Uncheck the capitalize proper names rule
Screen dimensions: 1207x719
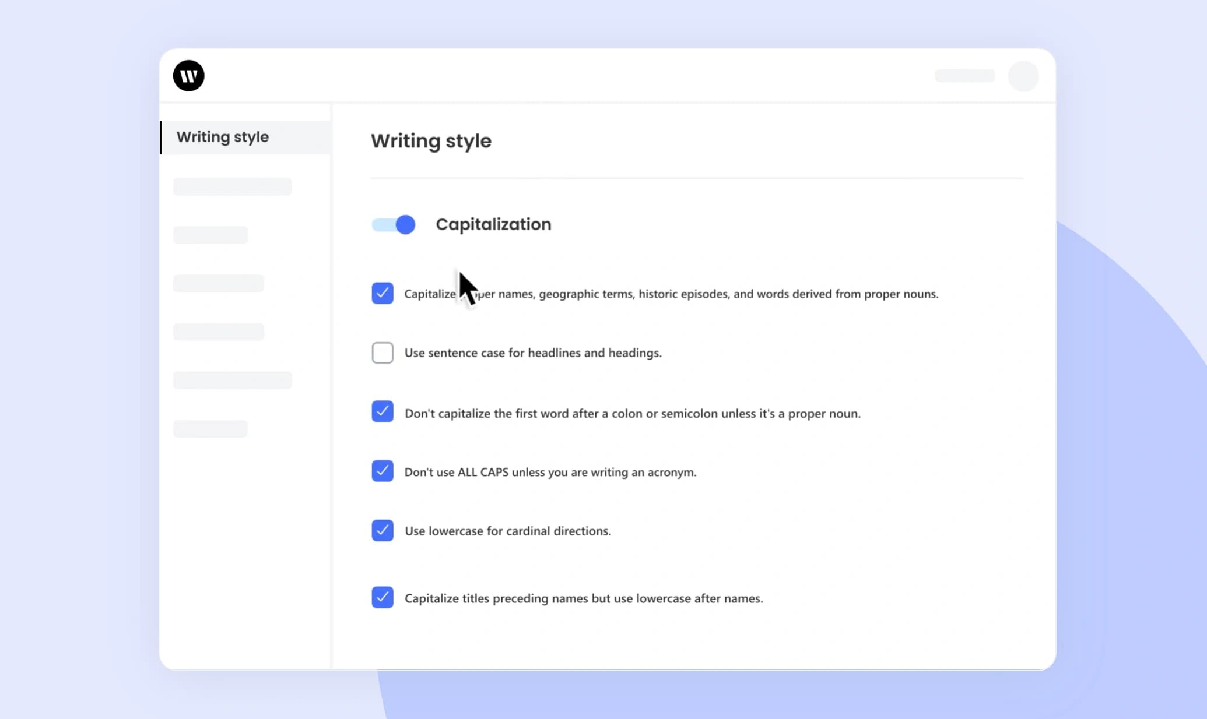click(x=383, y=293)
